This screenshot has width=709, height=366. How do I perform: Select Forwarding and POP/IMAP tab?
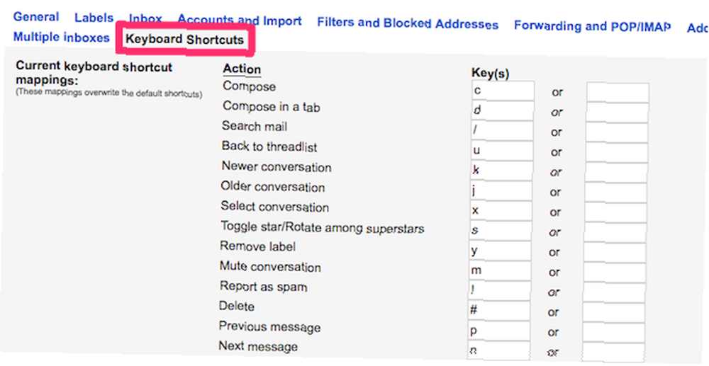[592, 26]
